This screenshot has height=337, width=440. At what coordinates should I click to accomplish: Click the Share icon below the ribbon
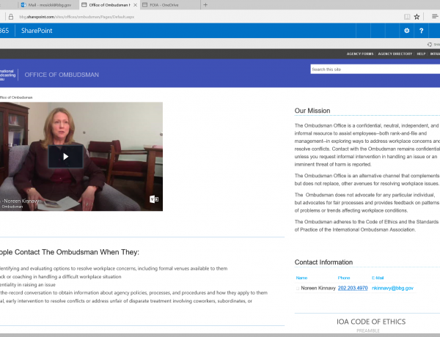click(x=430, y=45)
